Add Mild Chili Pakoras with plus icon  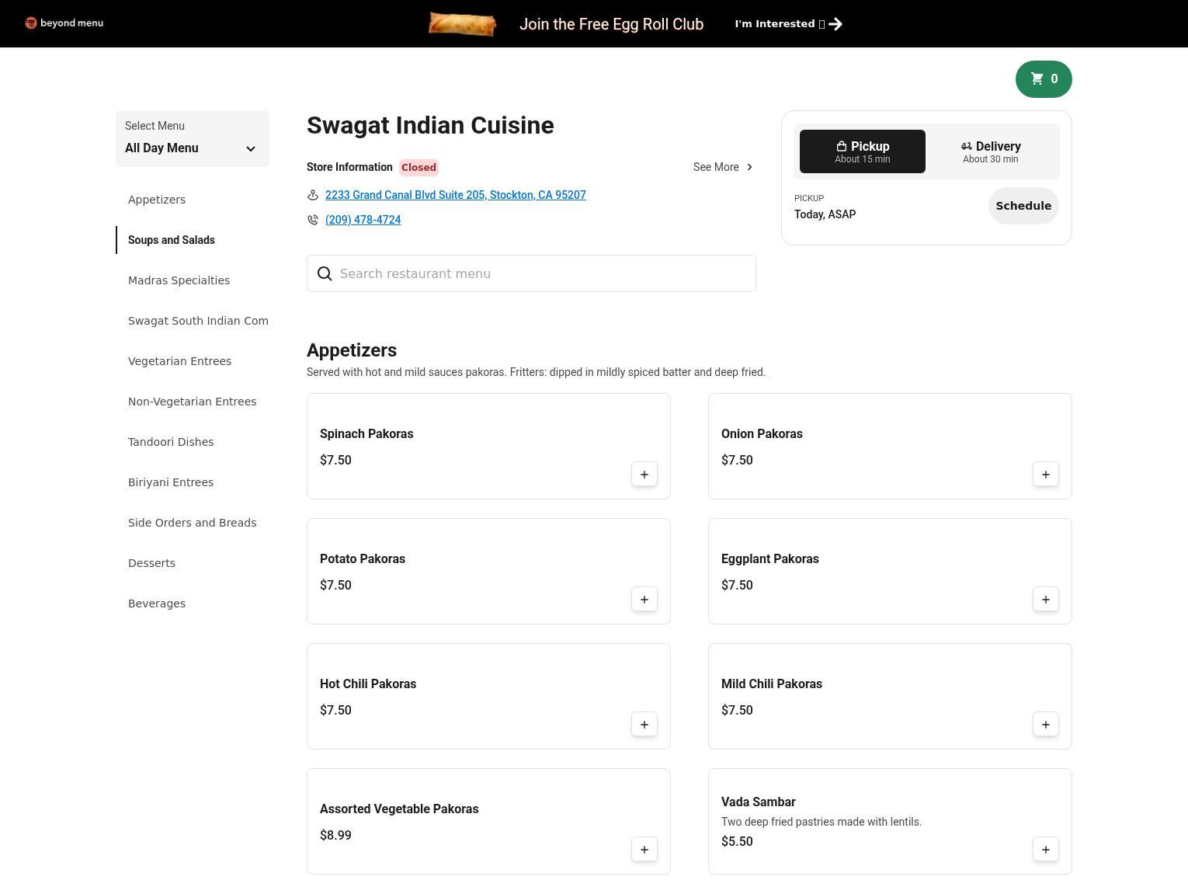(1045, 725)
